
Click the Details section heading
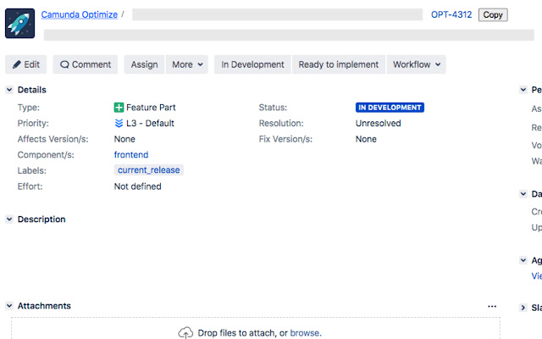(32, 90)
